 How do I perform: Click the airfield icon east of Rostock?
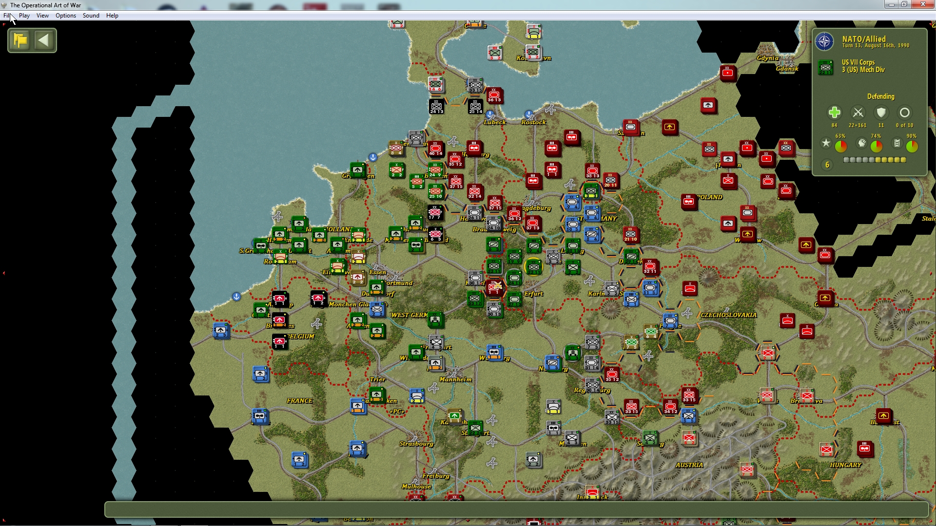pos(550,109)
